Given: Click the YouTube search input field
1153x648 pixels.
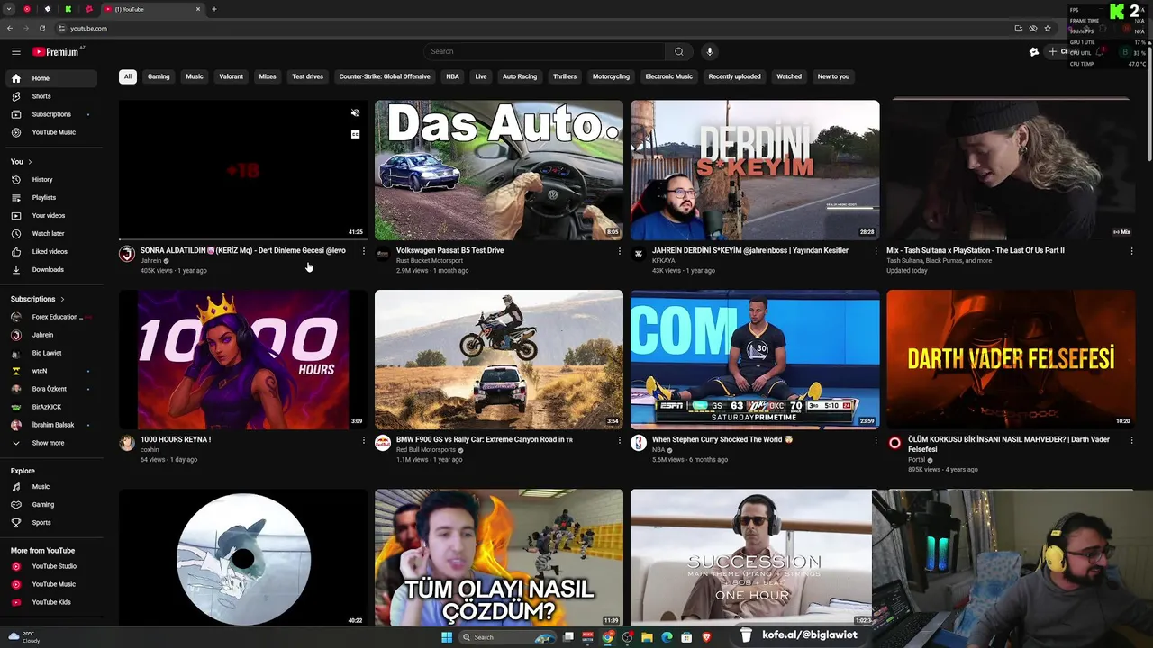Looking at the screenshot, I should (x=544, y=51).
